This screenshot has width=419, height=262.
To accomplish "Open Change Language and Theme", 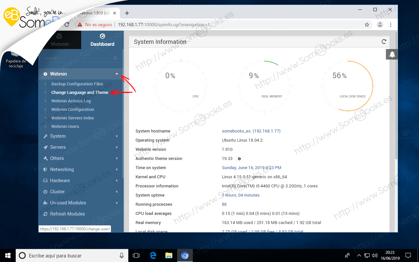I will click(80, 93).
